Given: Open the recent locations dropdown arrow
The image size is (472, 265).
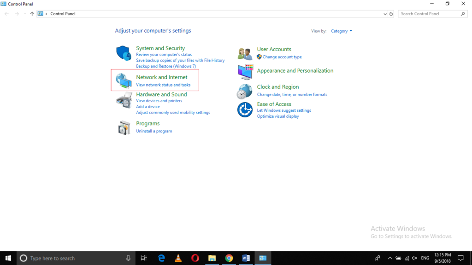Looking at the screenshot, I should [x=25, y=14].
